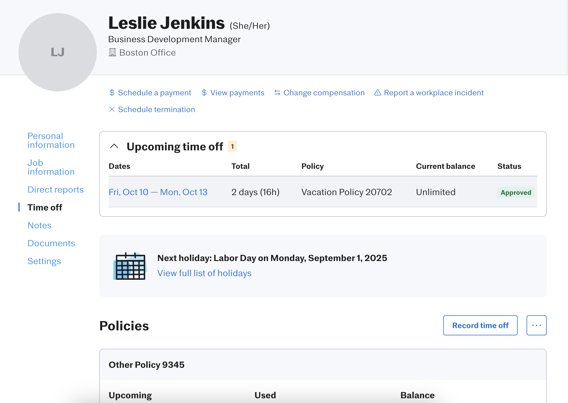This screenshot has width=568, height=403.
Task: Select Direct reports in the sidebar
Action: tap(55, 189)
